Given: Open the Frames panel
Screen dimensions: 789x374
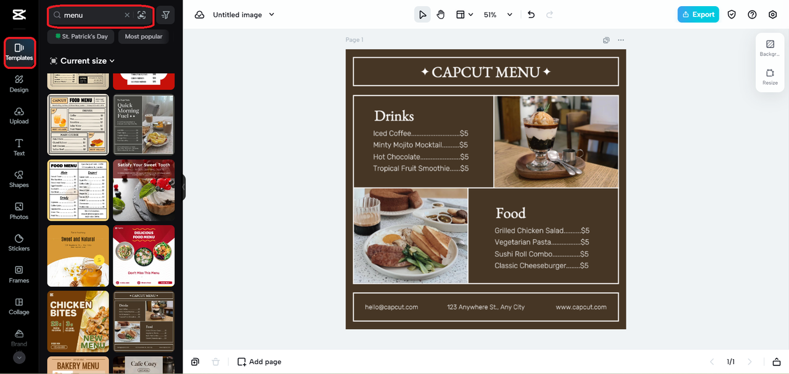Looking at the screenshot, I should 19,274.
